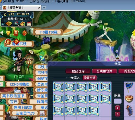The image size is (135, 120).
Task: Select the 樱花◆德 window tab
Action: point(22,8)
